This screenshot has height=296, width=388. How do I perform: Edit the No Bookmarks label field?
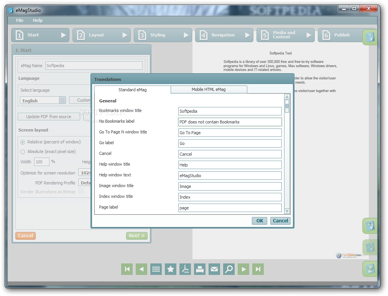pos(230,122)
